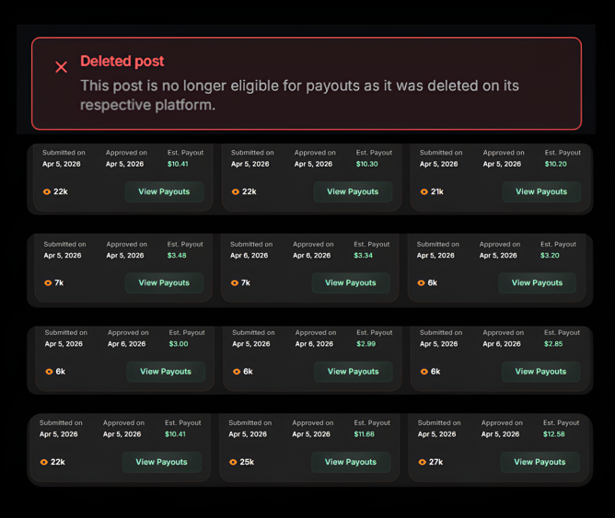Click the eye icon in the $3.00 payout card
The width and height of the screenshot is (615, 518).
coord(49,372)
